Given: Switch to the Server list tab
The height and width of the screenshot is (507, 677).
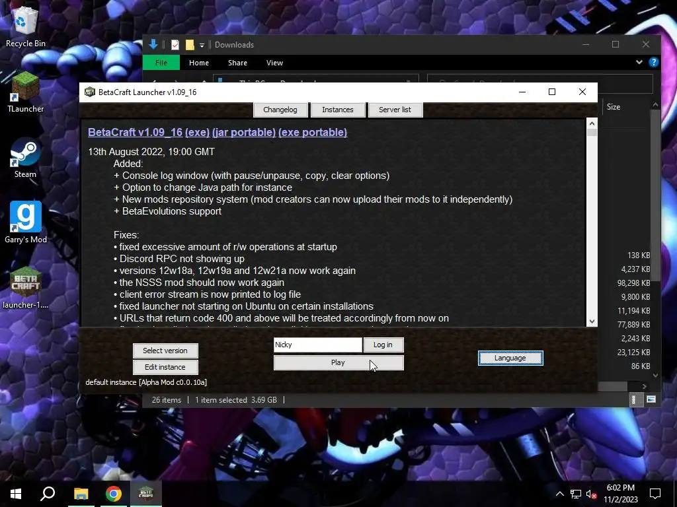Looking at the screenshot, I should [395, 110].
